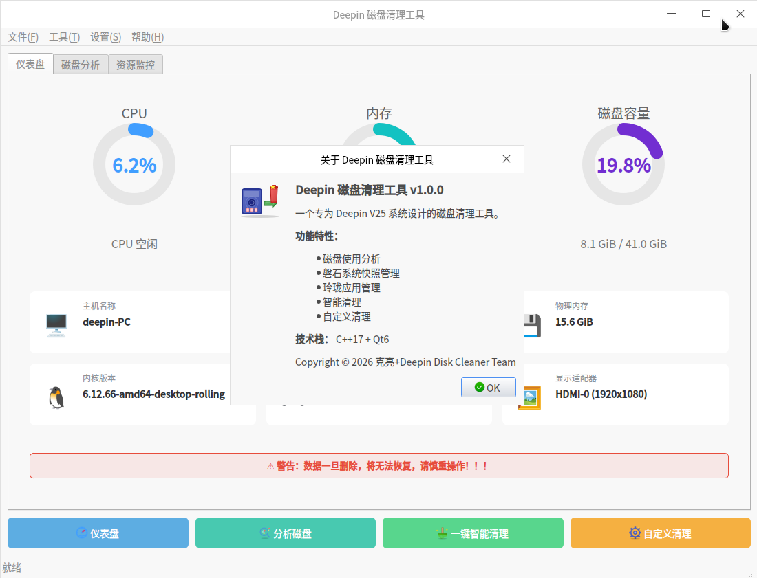Open the 设置(S) menu
Image resolution: width=757 pixels, height=578 pixels.
point(105,37)
